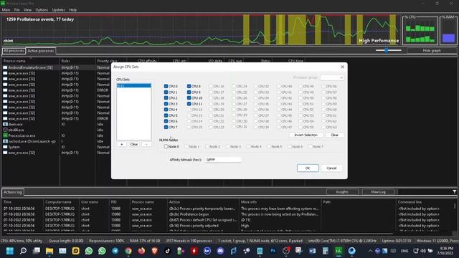Screen dimensions: 459x258
Task: Click the log filter funnel icon
Action: coord(454,192)
